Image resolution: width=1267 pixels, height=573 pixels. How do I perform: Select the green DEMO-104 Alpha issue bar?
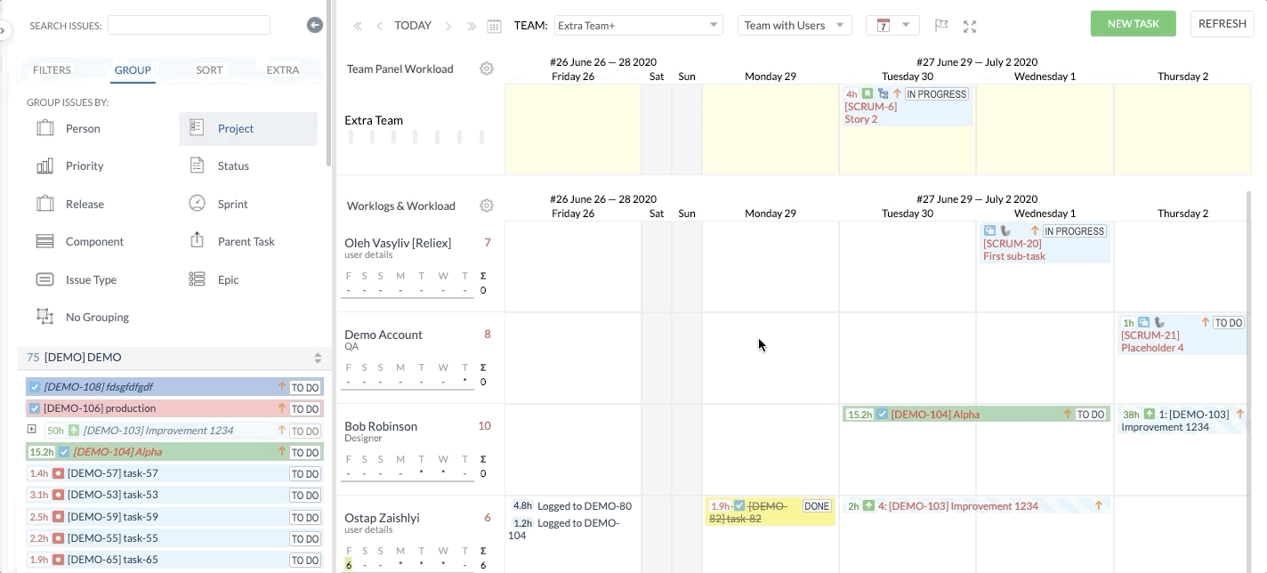[x=974, y=414]
